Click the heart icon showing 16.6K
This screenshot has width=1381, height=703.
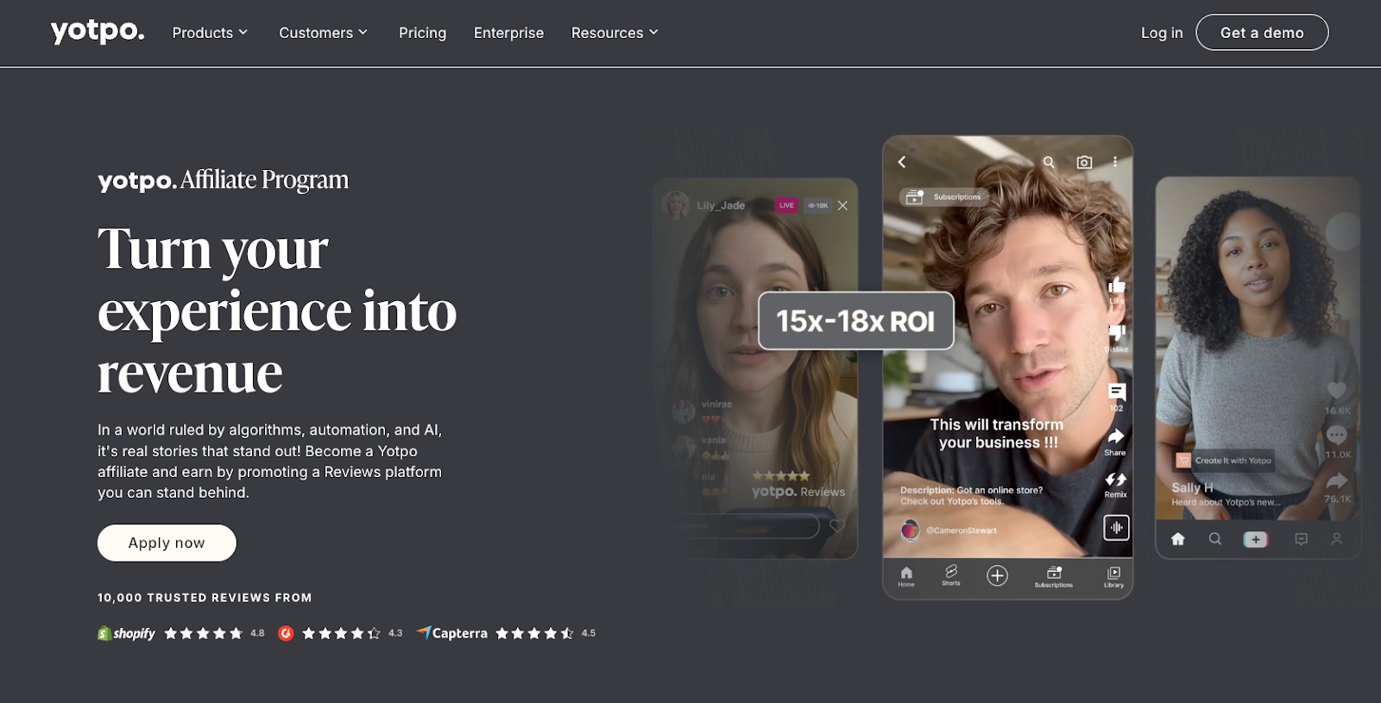[x=1337, y=391]
